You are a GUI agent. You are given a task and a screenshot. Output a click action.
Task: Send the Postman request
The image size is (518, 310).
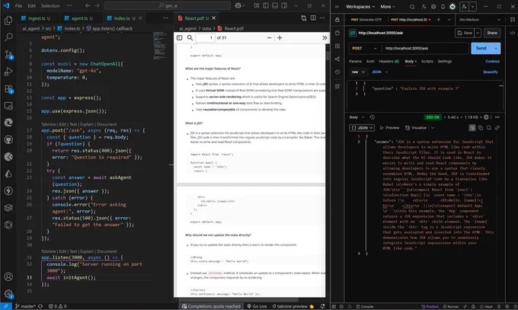pos(481,48)
